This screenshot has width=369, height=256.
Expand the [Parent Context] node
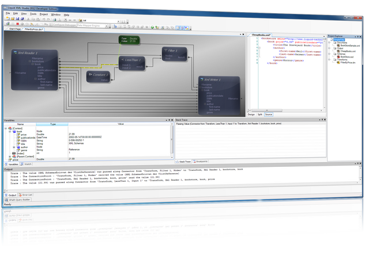pos(10,156)
